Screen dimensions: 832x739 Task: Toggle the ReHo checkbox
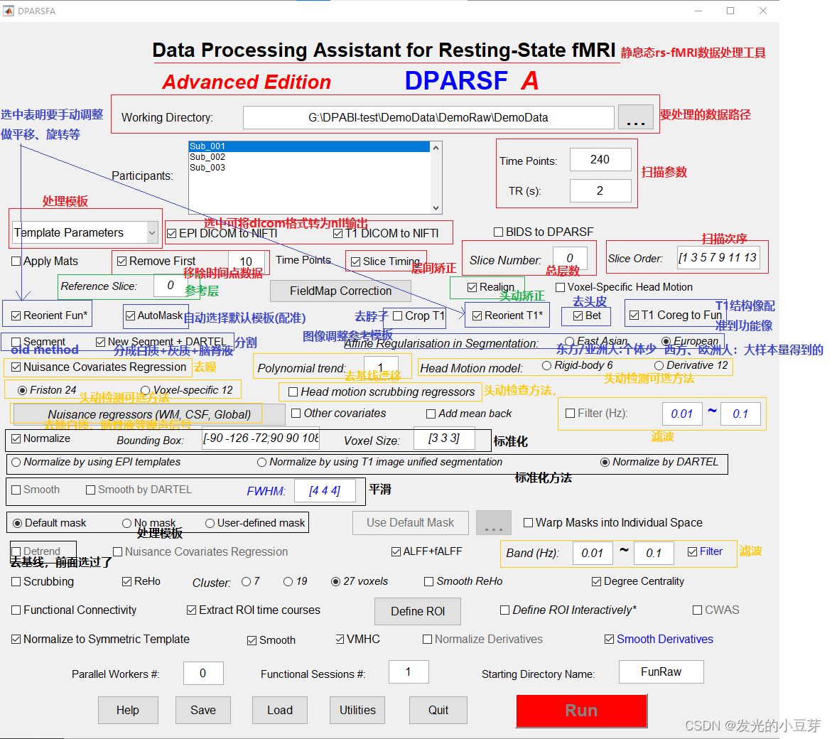coord(126,582)
